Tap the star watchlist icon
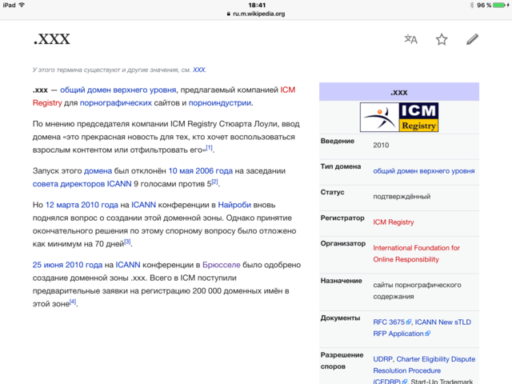This screenshot has width=512, height=384. click(442, 39)
